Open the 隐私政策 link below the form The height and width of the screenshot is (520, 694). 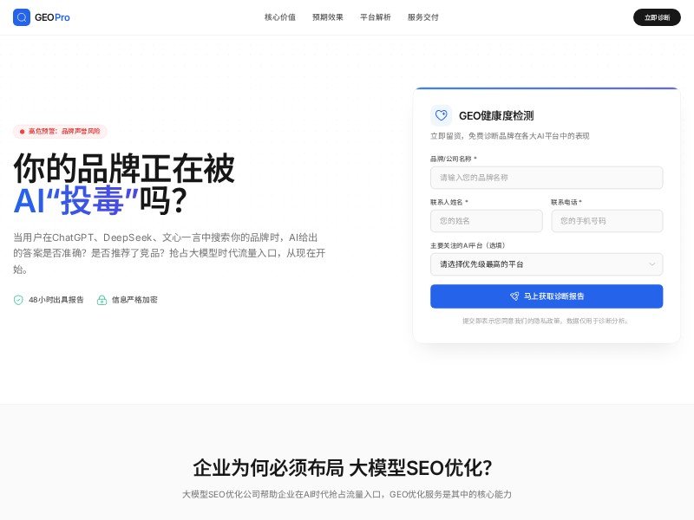pyautogui.click(x=544, y=321)
